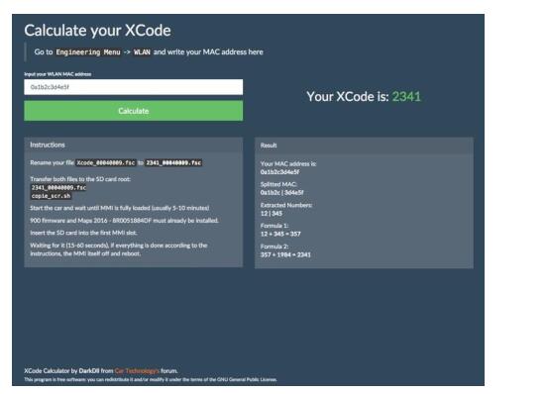Image resolution: width=548 pixels, height=394 pixels.
Task: Click the '2341_00040009.fsc' entry under Transfer both files
Action: point(58,188)
